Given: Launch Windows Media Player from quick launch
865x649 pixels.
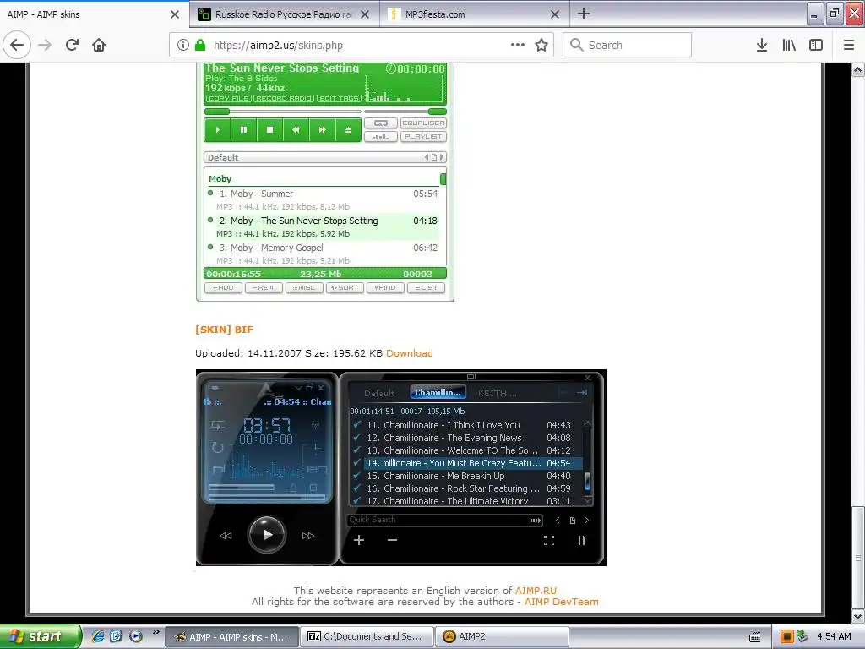Looking at the screenshot, I should tap(135, 636).
